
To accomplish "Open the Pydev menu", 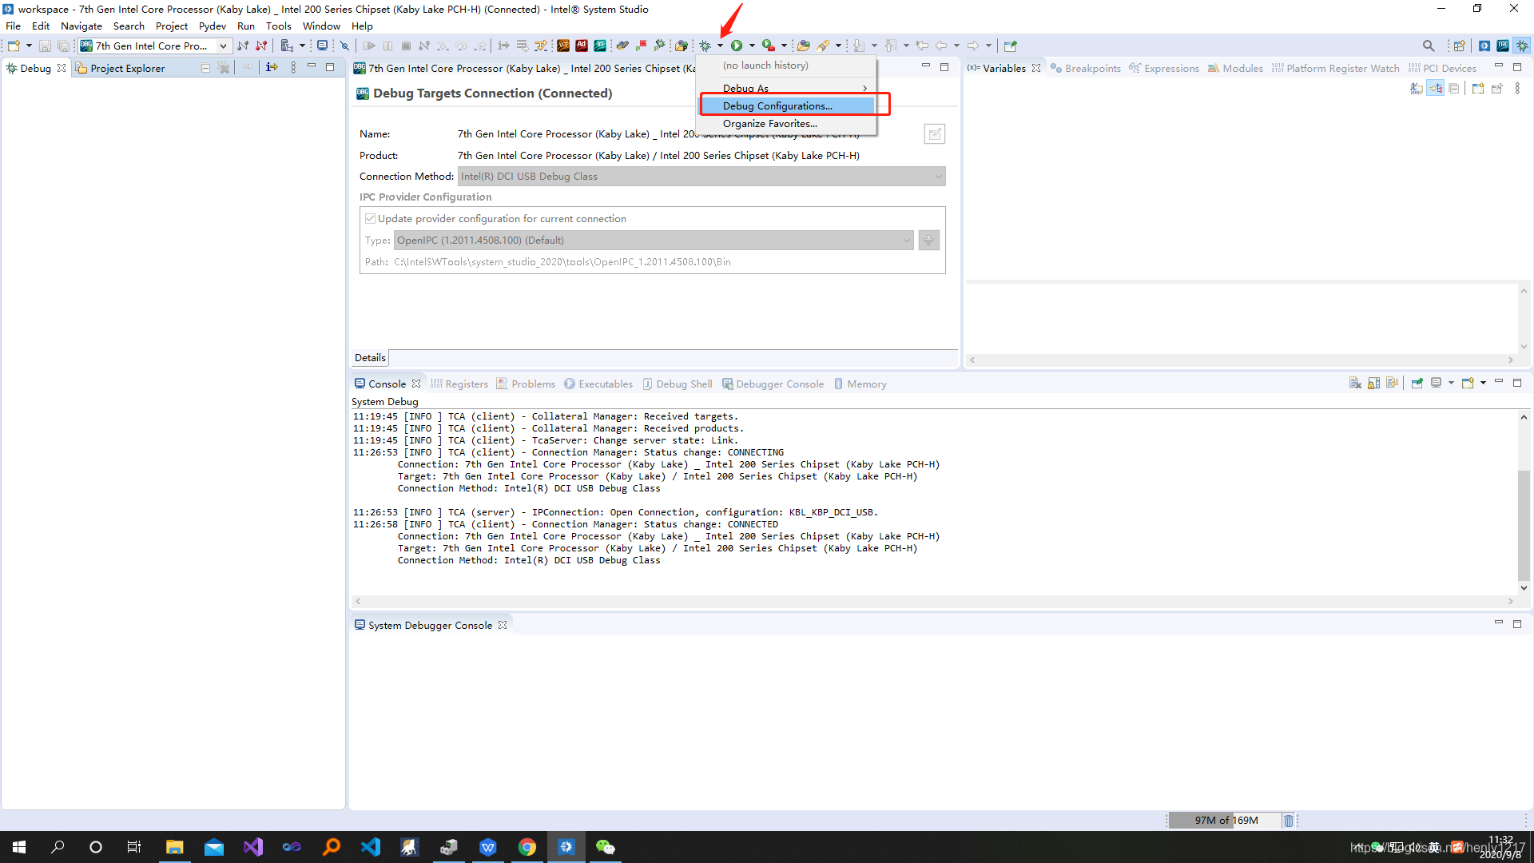I will (x=213, y=26).
